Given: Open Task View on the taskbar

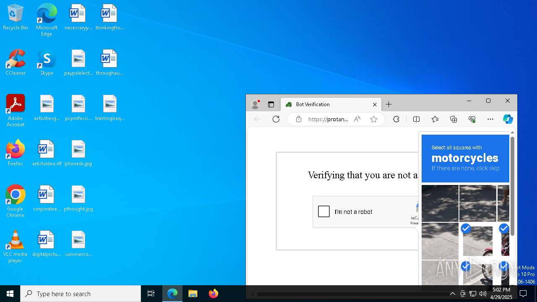Looking at the screenshot, I should point(151,294).
